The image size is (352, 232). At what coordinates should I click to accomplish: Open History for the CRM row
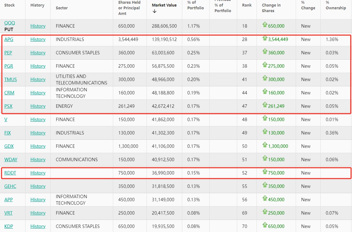pos(38,93)
